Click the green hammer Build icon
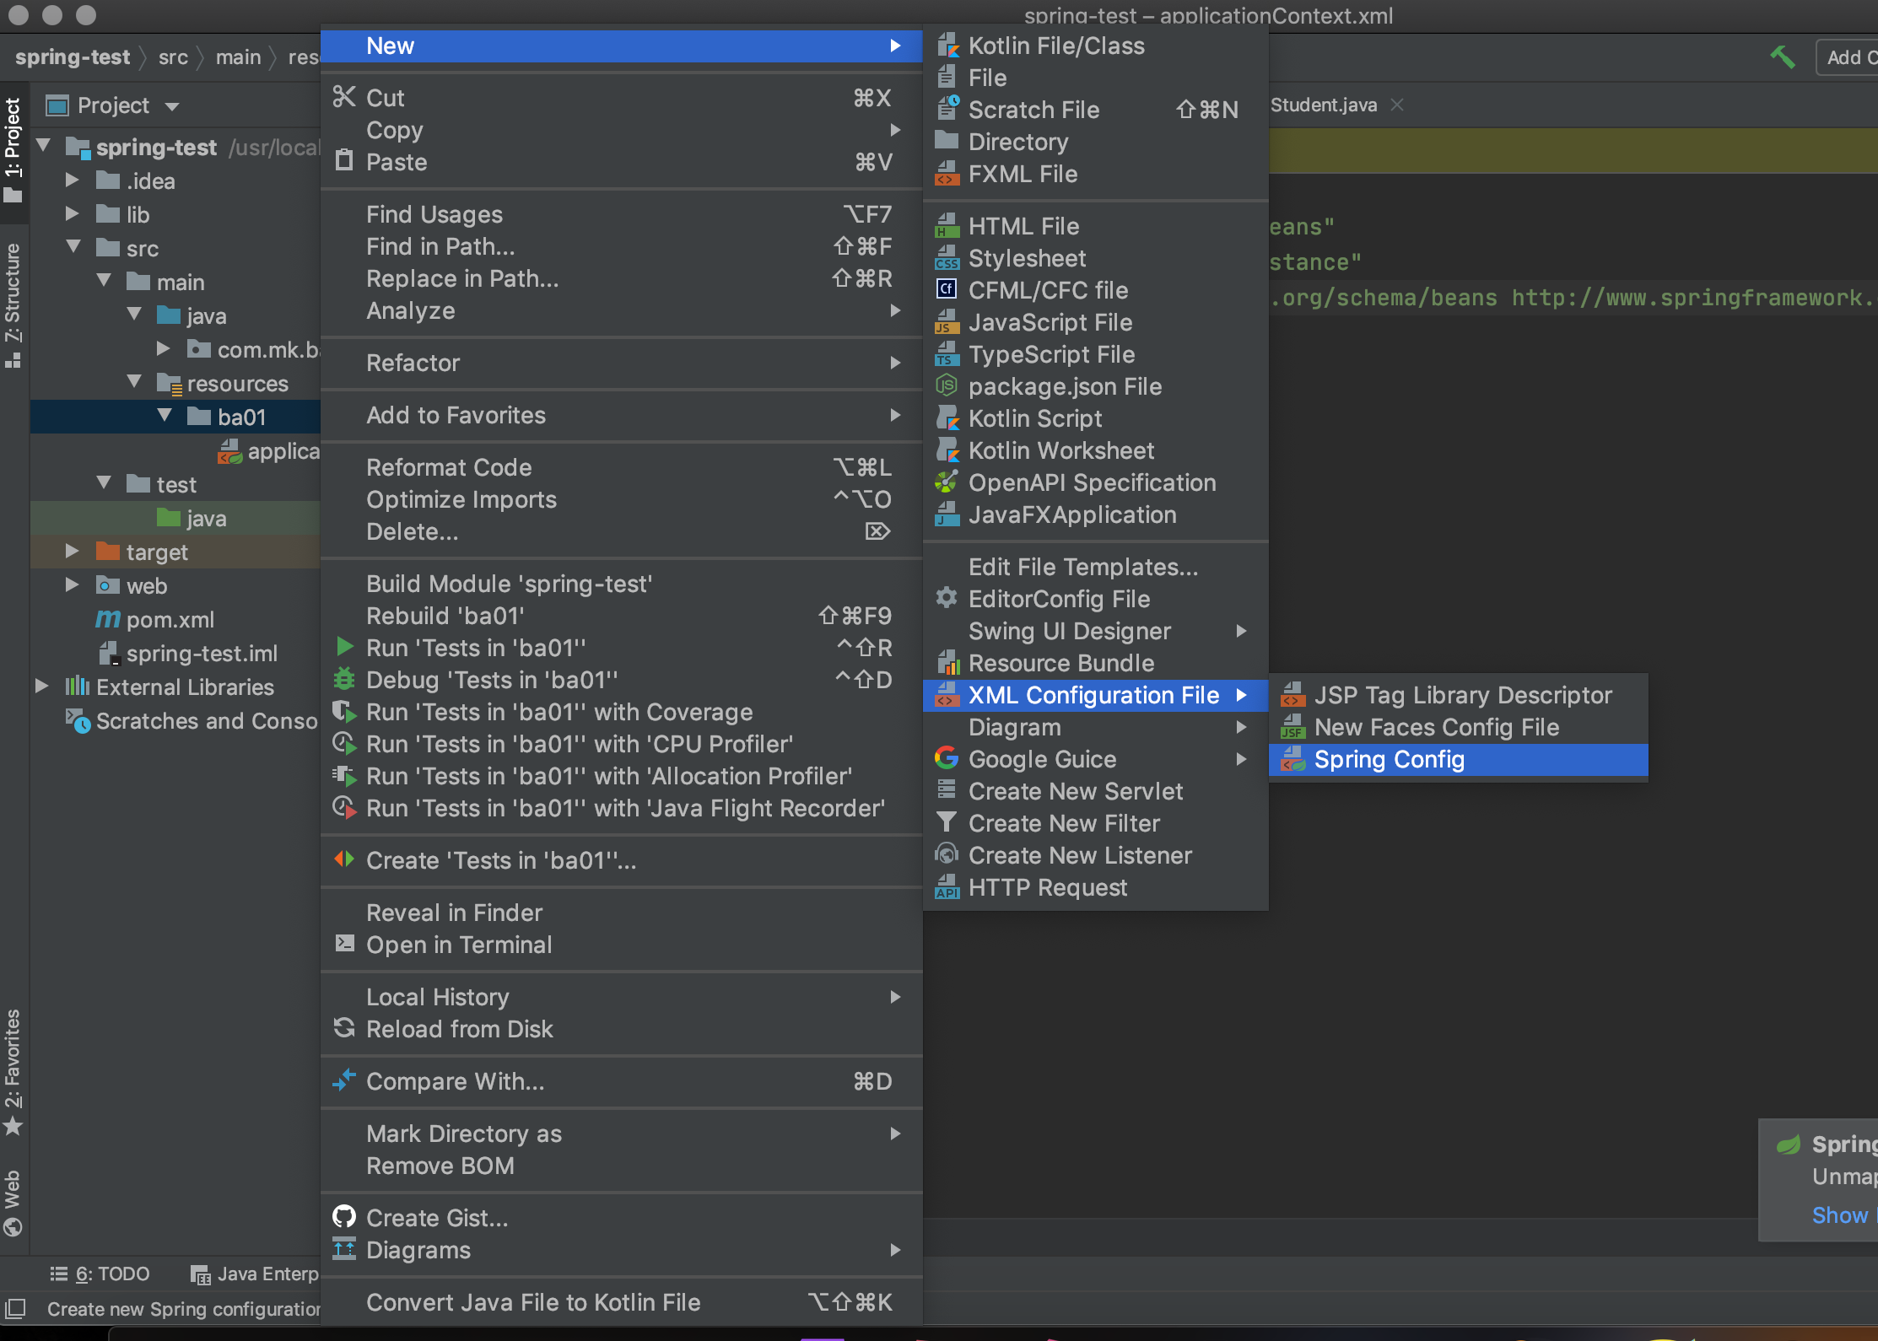The width and height of the screenshot is (1878, 1341). 1782,57
